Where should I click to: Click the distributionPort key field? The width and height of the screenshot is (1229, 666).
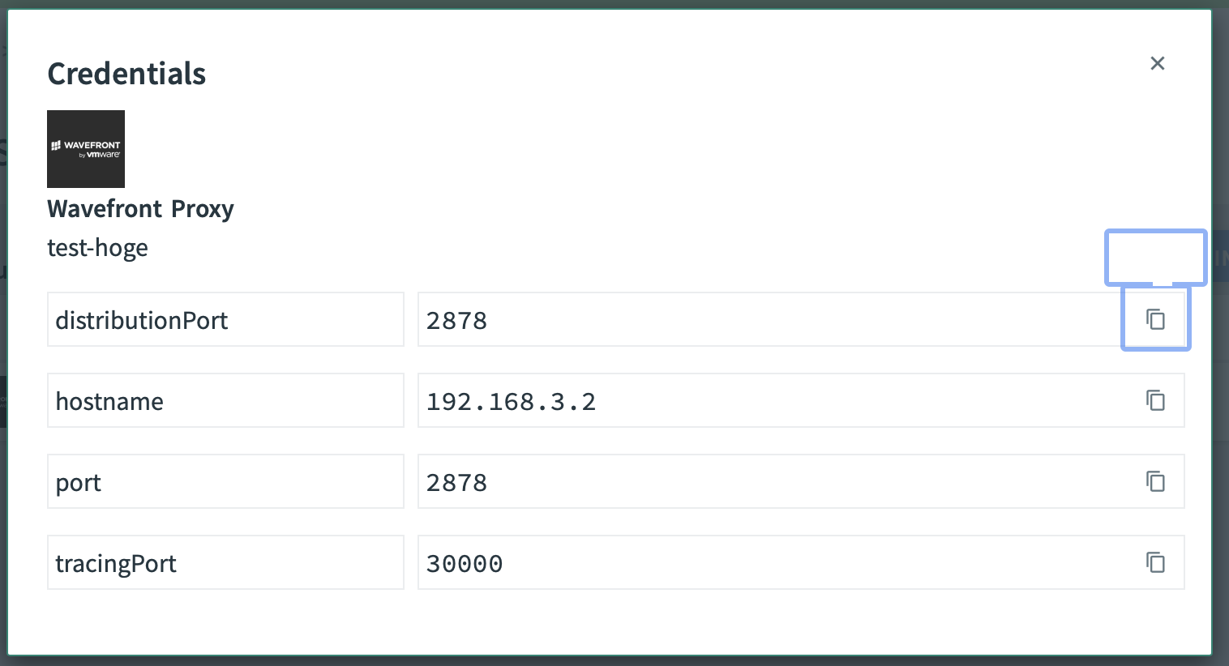[225, 319]
